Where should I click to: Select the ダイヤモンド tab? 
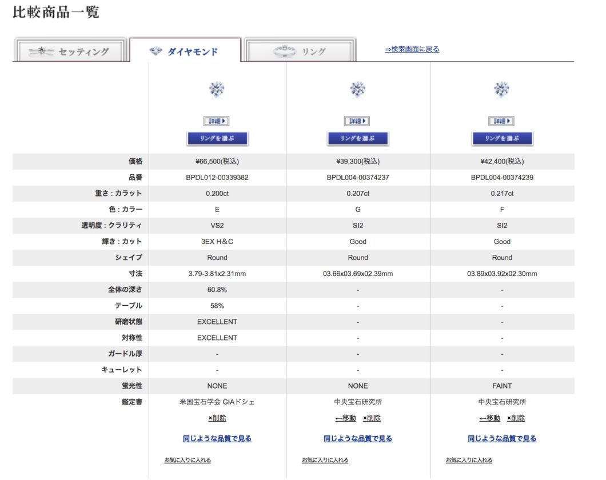[x=185, y=51]
